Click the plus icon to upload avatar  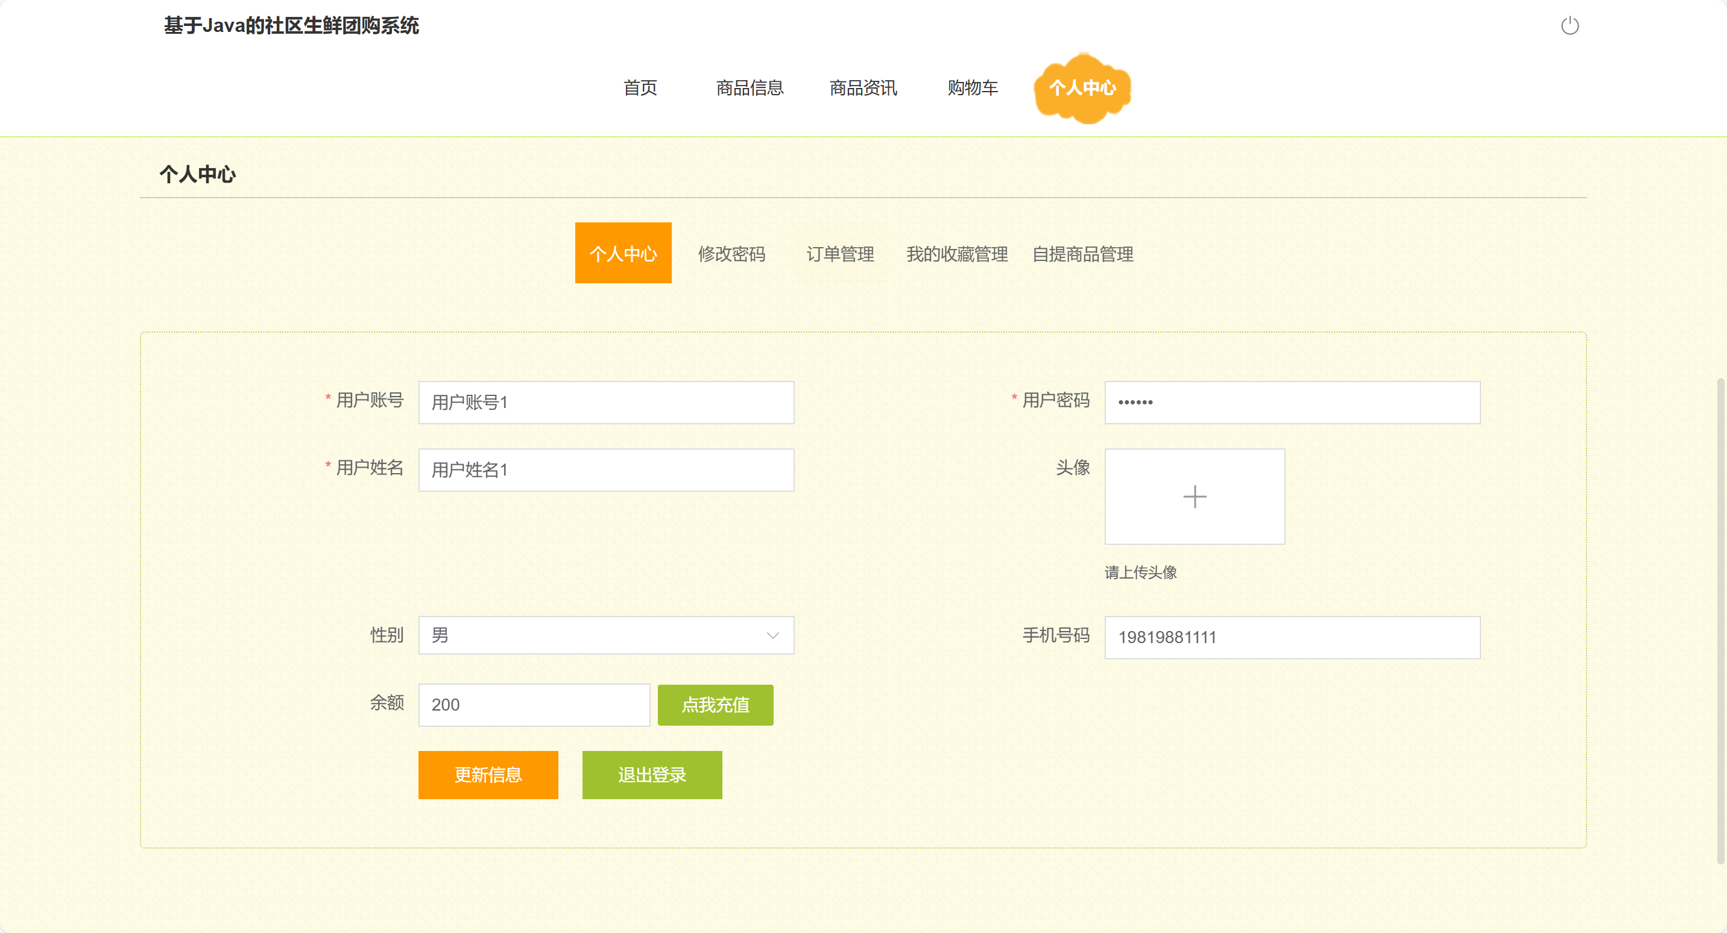tap(1194, 497)
